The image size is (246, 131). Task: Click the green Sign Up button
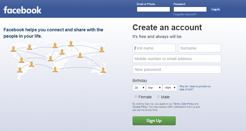154,121
